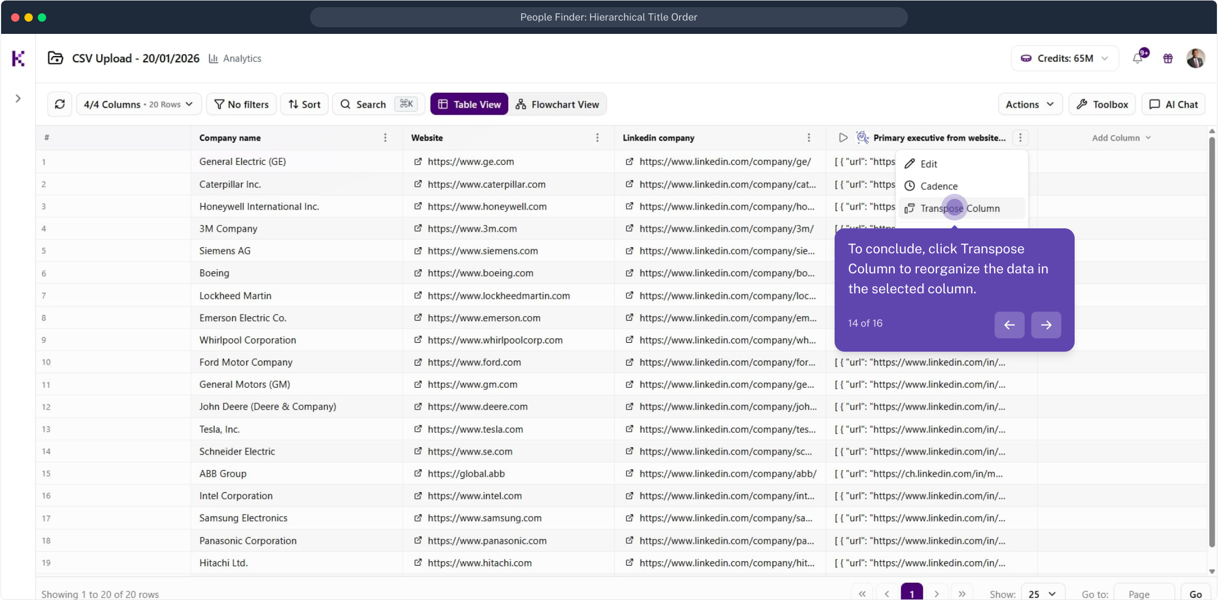Select the Ford Motor Company cell
The height and width of the screenshot is (600, 1218).
click(x=297, y=362)
